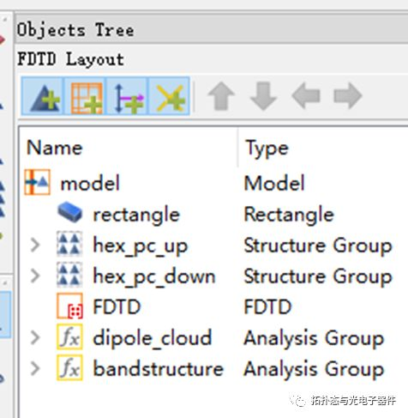Screen dimensions: 408x418
Task: Click the move right arrow icon
Action: click(x=348, y=96)
